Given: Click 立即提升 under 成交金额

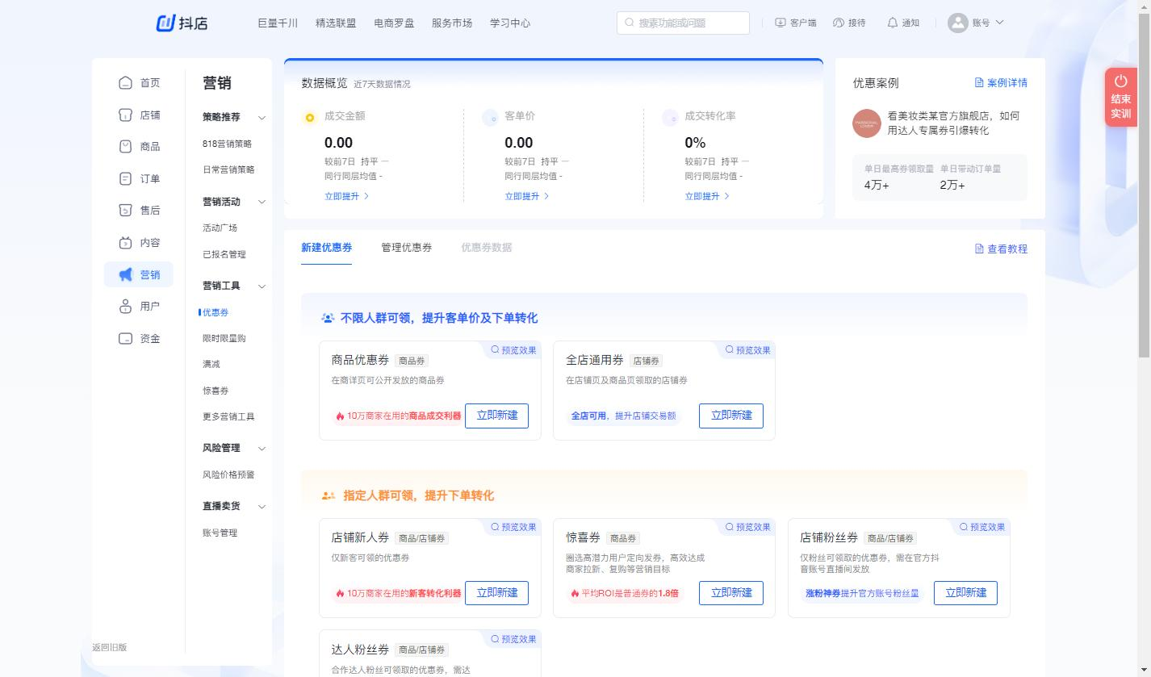Looking at the screenshot, I should tap(347, 196).
